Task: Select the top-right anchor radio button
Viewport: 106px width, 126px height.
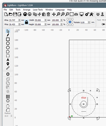Action: click(x=72, y=19)
